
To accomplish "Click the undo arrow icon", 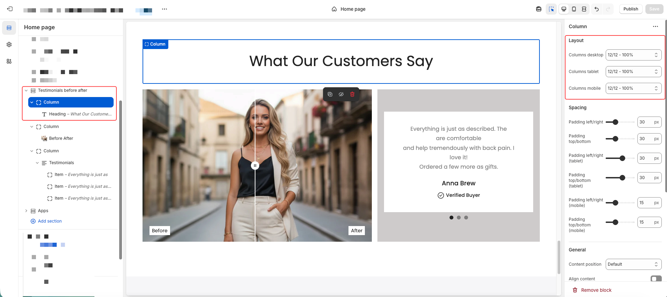I will coord(597,9).
